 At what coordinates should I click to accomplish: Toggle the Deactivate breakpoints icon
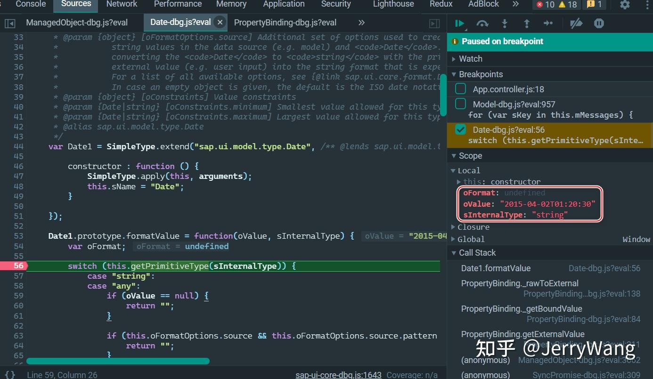[576, 23]
